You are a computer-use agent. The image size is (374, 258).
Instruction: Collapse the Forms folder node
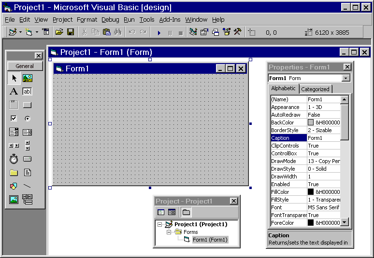(169, 232)
